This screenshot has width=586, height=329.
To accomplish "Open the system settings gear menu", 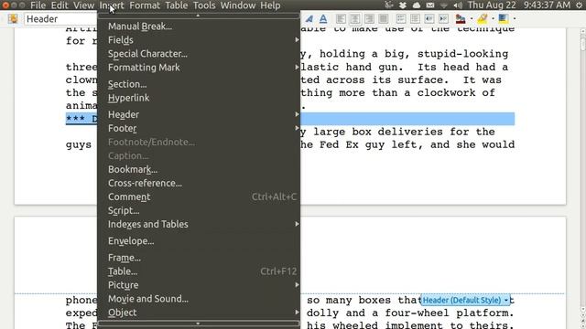I will point(579,5).
